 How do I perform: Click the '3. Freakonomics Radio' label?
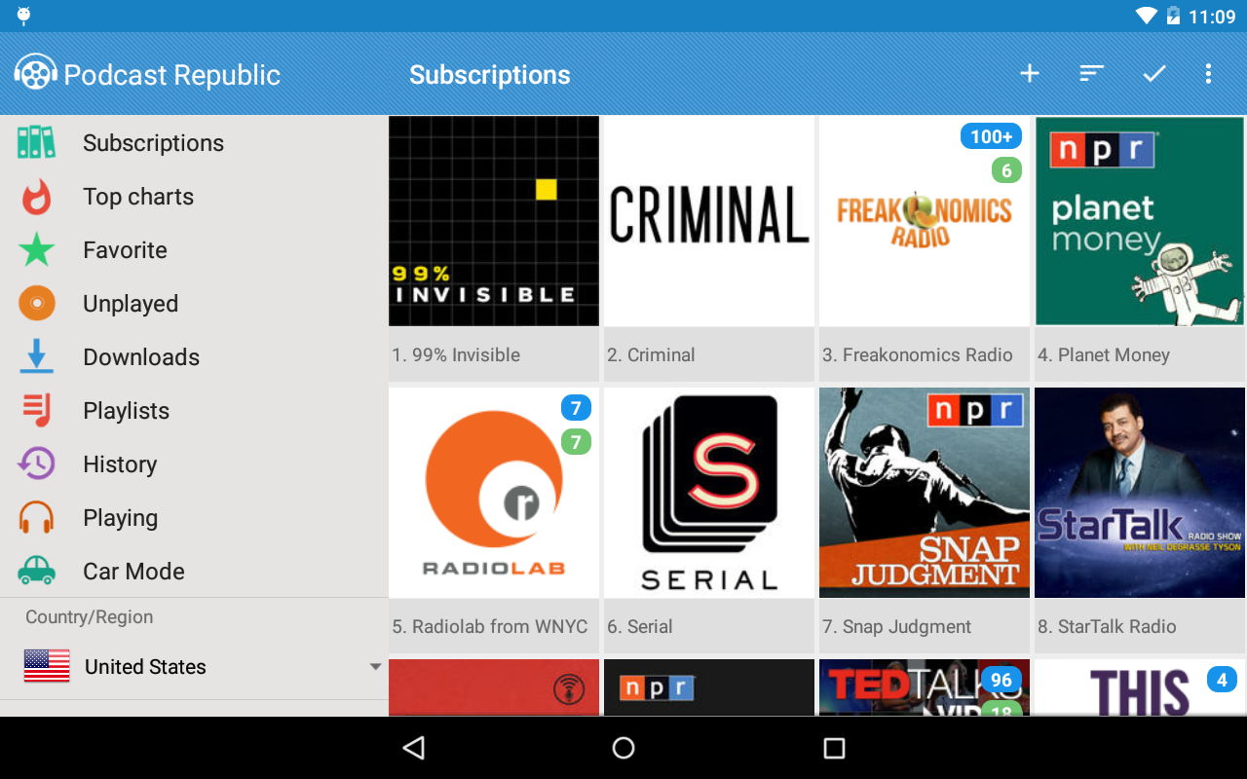(x=918, y=354)
